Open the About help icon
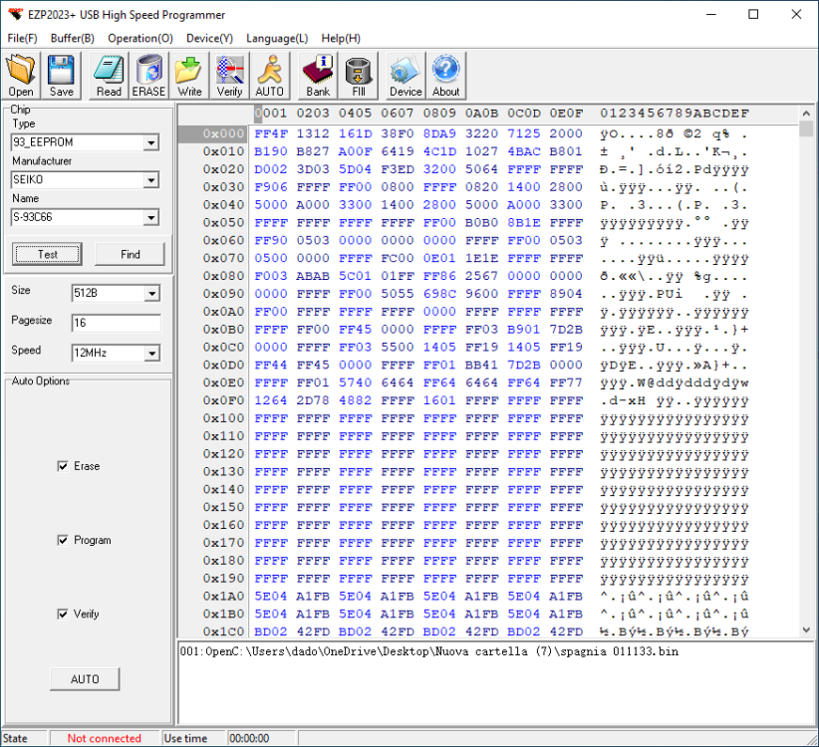This screenshot has width=819, height=747. pyautogui.click(x=445, y=76)
